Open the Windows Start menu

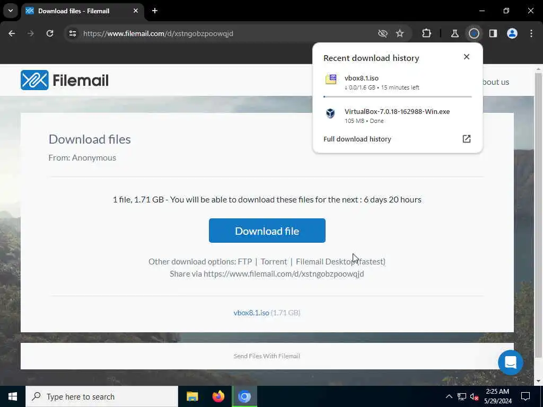(13, 396)
